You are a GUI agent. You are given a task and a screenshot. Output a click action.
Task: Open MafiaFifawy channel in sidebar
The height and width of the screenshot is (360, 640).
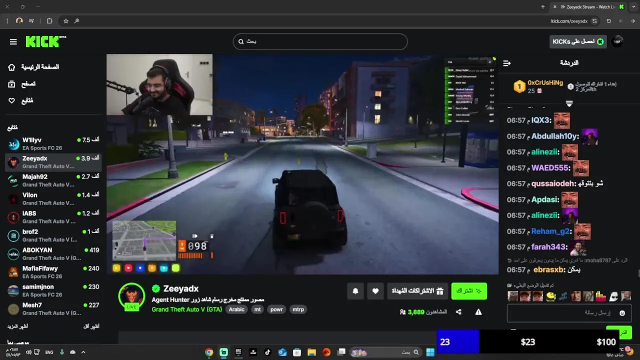coord(53,272)
